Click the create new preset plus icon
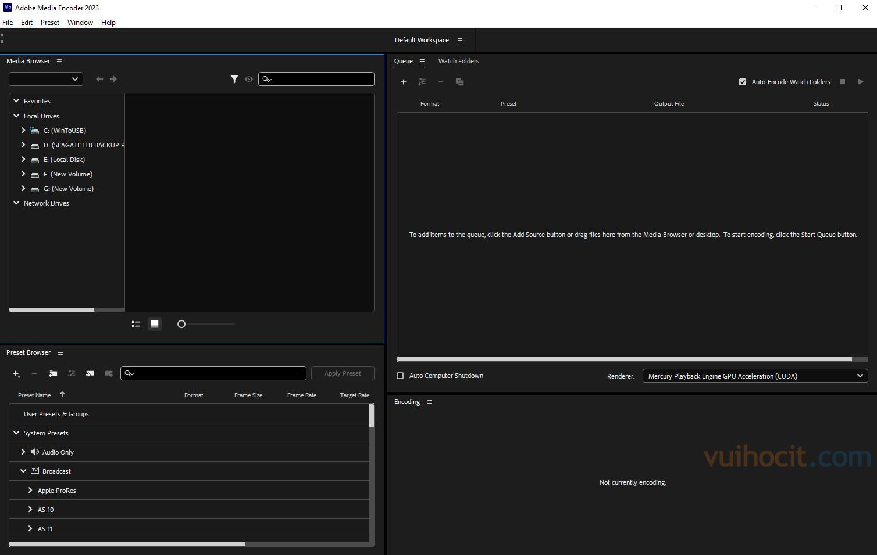Image resolution: width=877 pixels, height=555 pixels. (16, 373)
